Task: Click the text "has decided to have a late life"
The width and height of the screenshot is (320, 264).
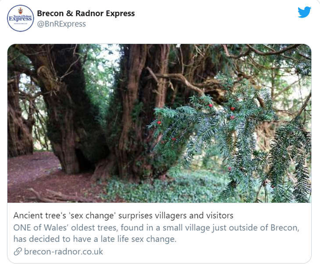Action: [x=66, y=239]
